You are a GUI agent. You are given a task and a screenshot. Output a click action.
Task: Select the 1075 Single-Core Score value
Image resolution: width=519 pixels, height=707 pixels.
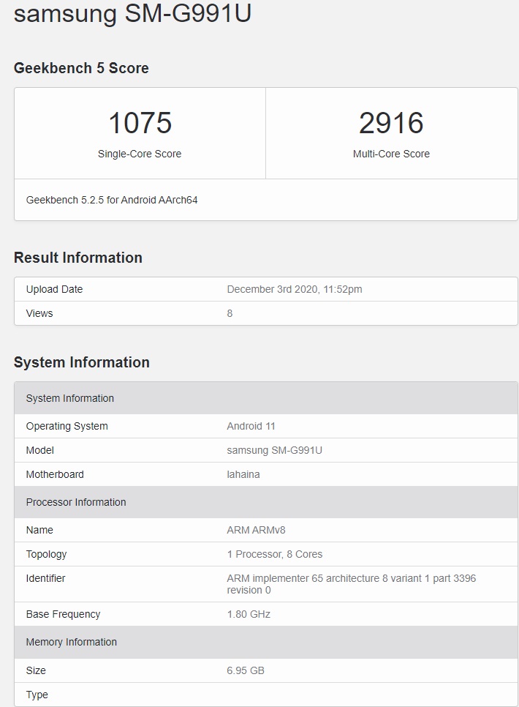click(x=140, y=123)
